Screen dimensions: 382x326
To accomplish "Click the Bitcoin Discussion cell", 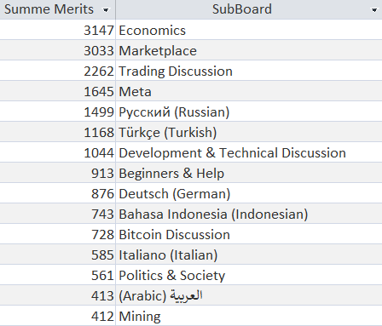I will (249, 234).
